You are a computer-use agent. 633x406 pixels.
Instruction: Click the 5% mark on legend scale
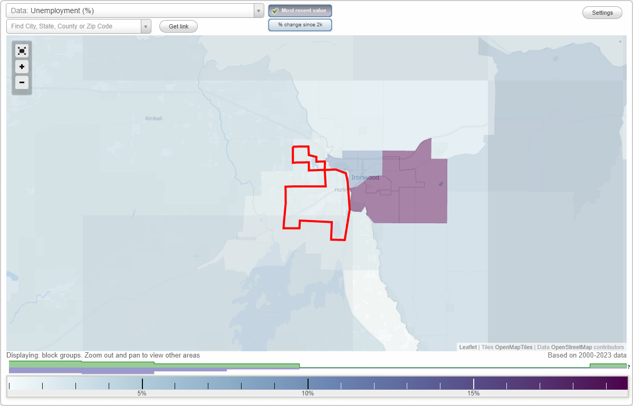click(142, 393)
